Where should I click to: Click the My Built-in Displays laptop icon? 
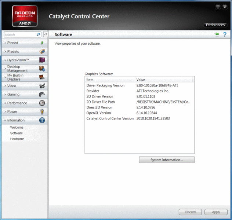[42, 77]
